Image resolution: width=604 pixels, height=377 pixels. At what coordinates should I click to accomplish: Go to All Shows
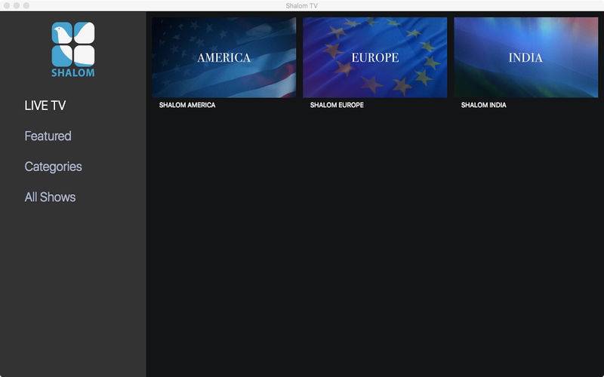point(50,197)
